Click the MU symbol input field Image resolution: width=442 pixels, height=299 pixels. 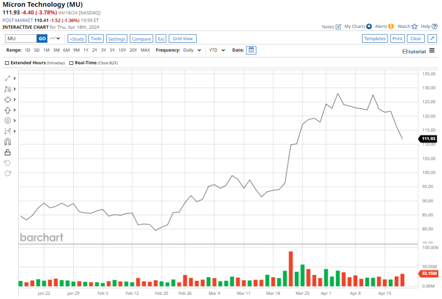point(21,39)
